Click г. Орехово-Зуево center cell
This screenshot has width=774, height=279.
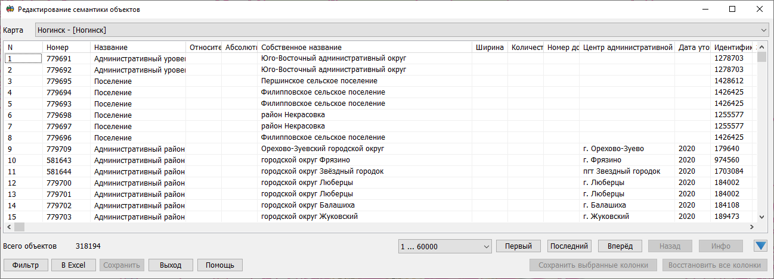click(x=627, y=149)
